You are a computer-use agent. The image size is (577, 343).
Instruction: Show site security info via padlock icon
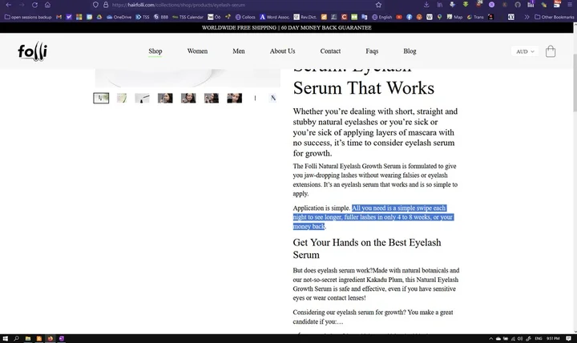click(x=106, y=5)
